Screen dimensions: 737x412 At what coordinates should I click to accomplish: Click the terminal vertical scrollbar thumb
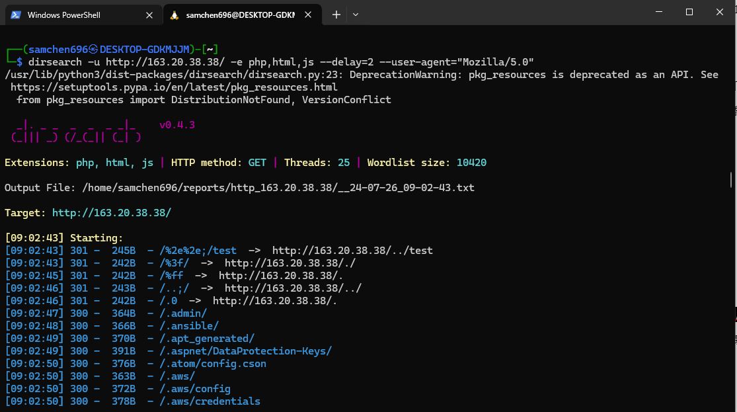coord(731,180)
